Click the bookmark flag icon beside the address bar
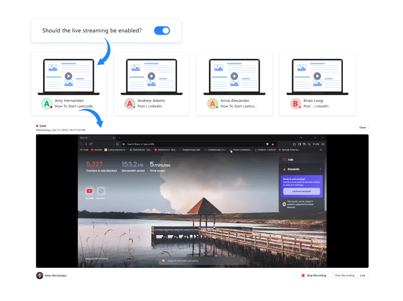This screenshot has height=301, width=403. tap(117, 144)
